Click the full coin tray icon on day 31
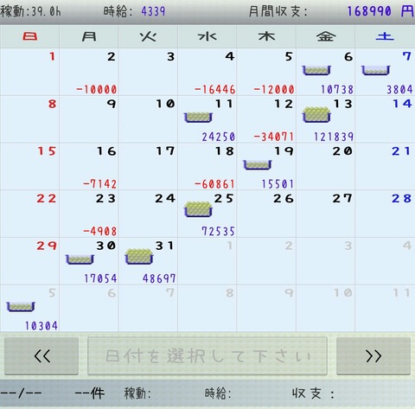 [x=139, y=256]
